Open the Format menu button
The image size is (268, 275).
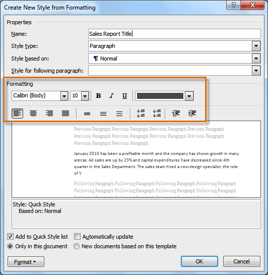26,262
